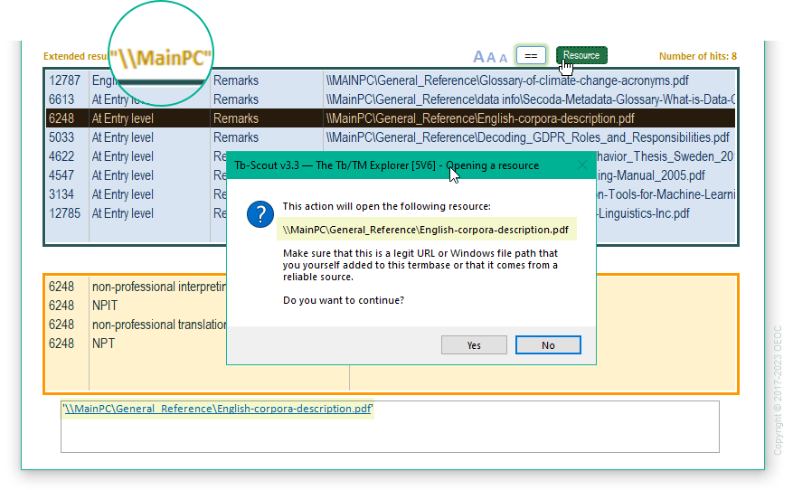The width and height of the screenshot is (793, 490).
Task: Open the English-corpora-description.pdf hyperlink
Action: (x=217, y=409)
